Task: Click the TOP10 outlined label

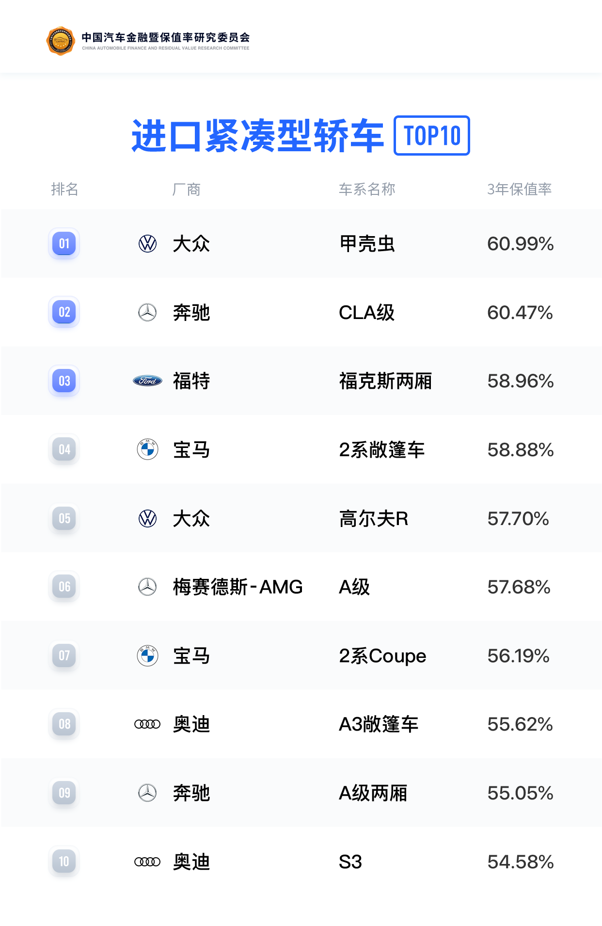Action: pyautogui.click(x=432, y=135)
